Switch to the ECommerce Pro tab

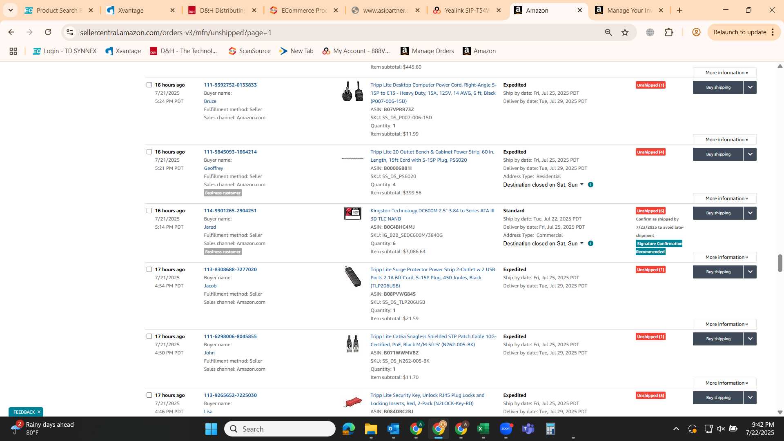(304, 10)
